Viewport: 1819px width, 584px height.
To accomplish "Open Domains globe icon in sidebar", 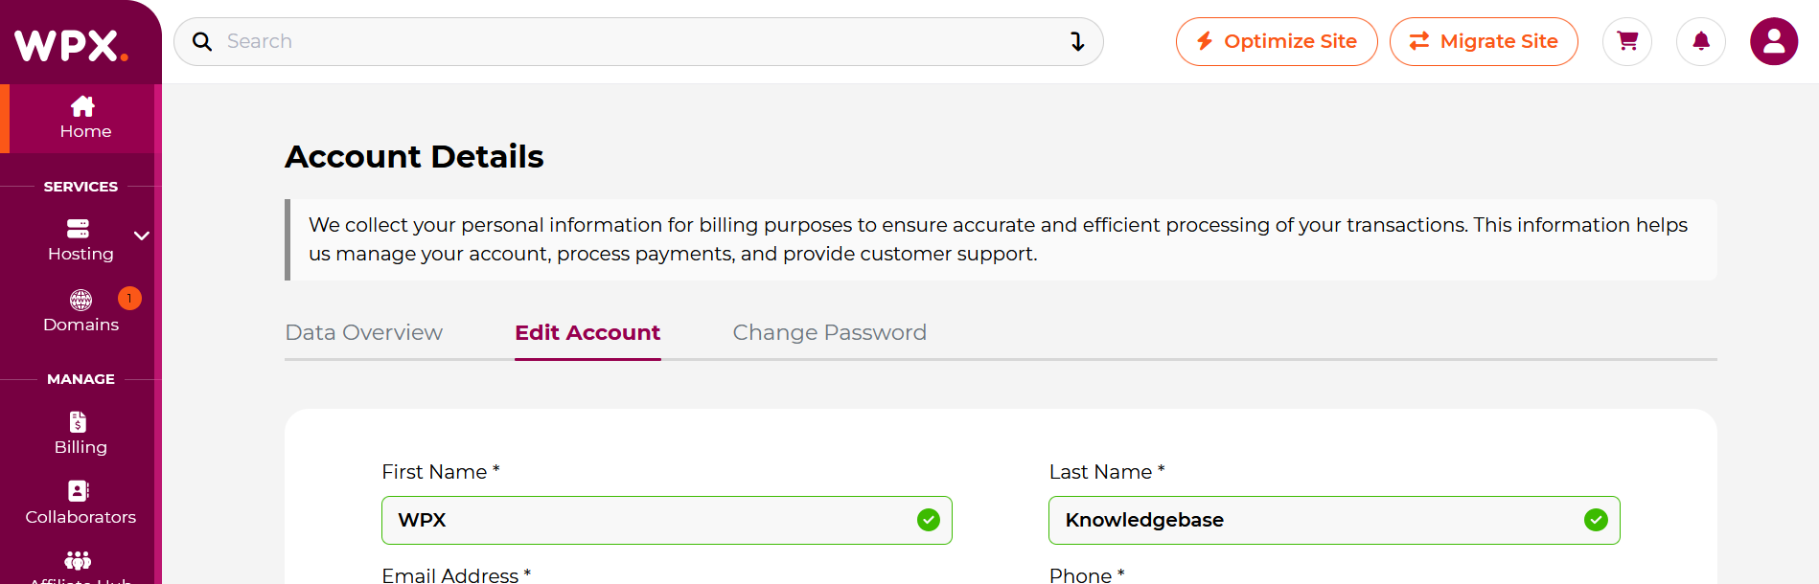I will [x=81, y=301].
